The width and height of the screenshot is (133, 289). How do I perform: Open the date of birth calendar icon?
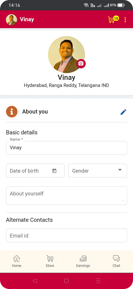[54, 171]
